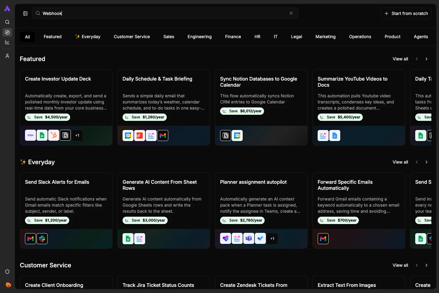Click Google Calendar icon on Daily Schedule card
The height and width of the screenshot is (293, 439).
coord(128,135)
